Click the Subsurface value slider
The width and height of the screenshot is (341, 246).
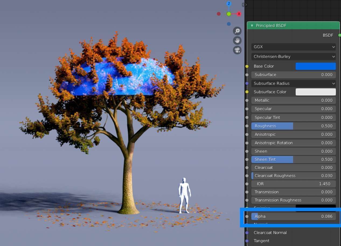coord(294,75)
